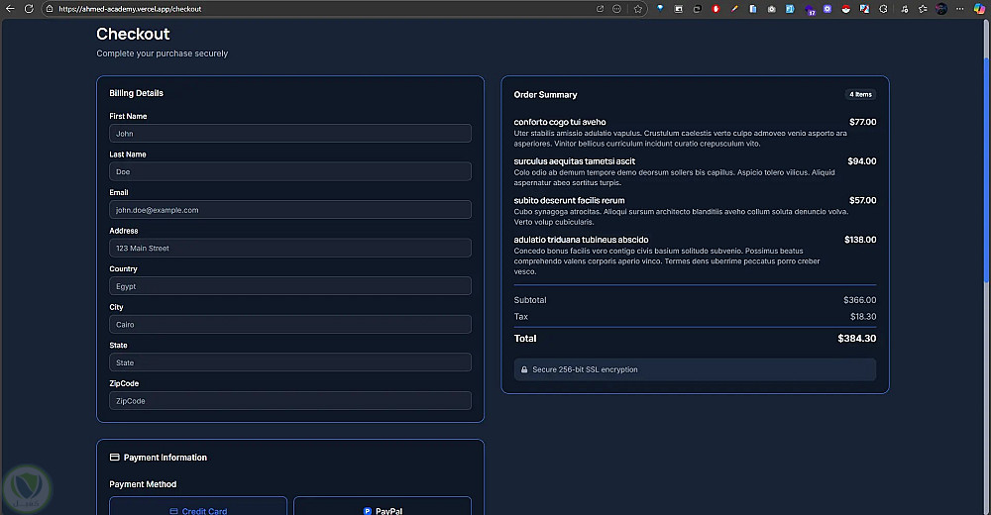This screenshot has height=515, width=991.
Task: Click the $94.00 item price
Action: (861, 161)
